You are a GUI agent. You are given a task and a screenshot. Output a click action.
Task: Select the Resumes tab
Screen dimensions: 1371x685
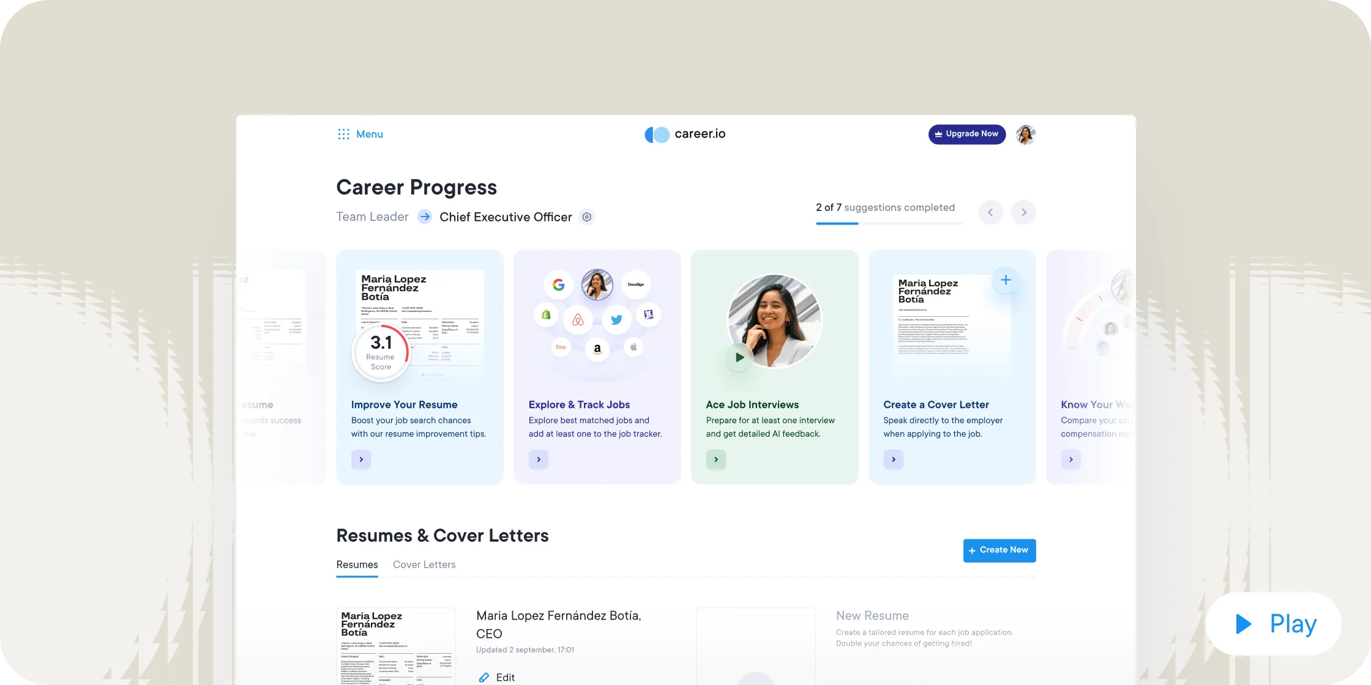coord(357,563)
